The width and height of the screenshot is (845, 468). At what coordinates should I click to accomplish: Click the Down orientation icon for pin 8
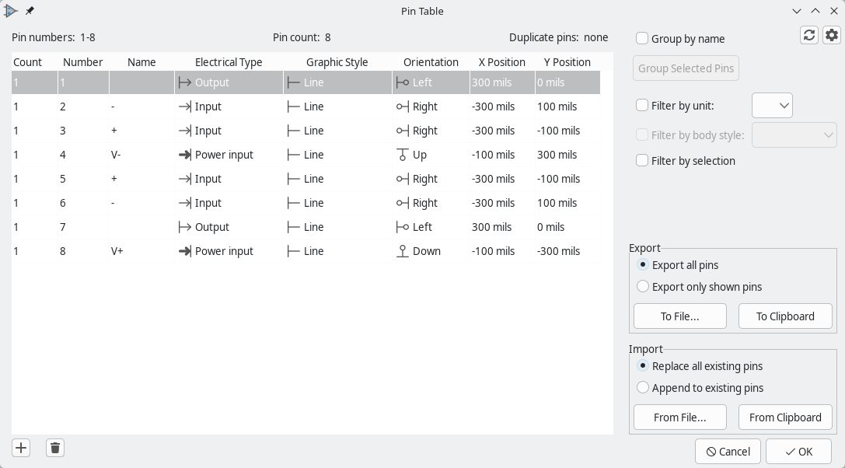point(403,251)
